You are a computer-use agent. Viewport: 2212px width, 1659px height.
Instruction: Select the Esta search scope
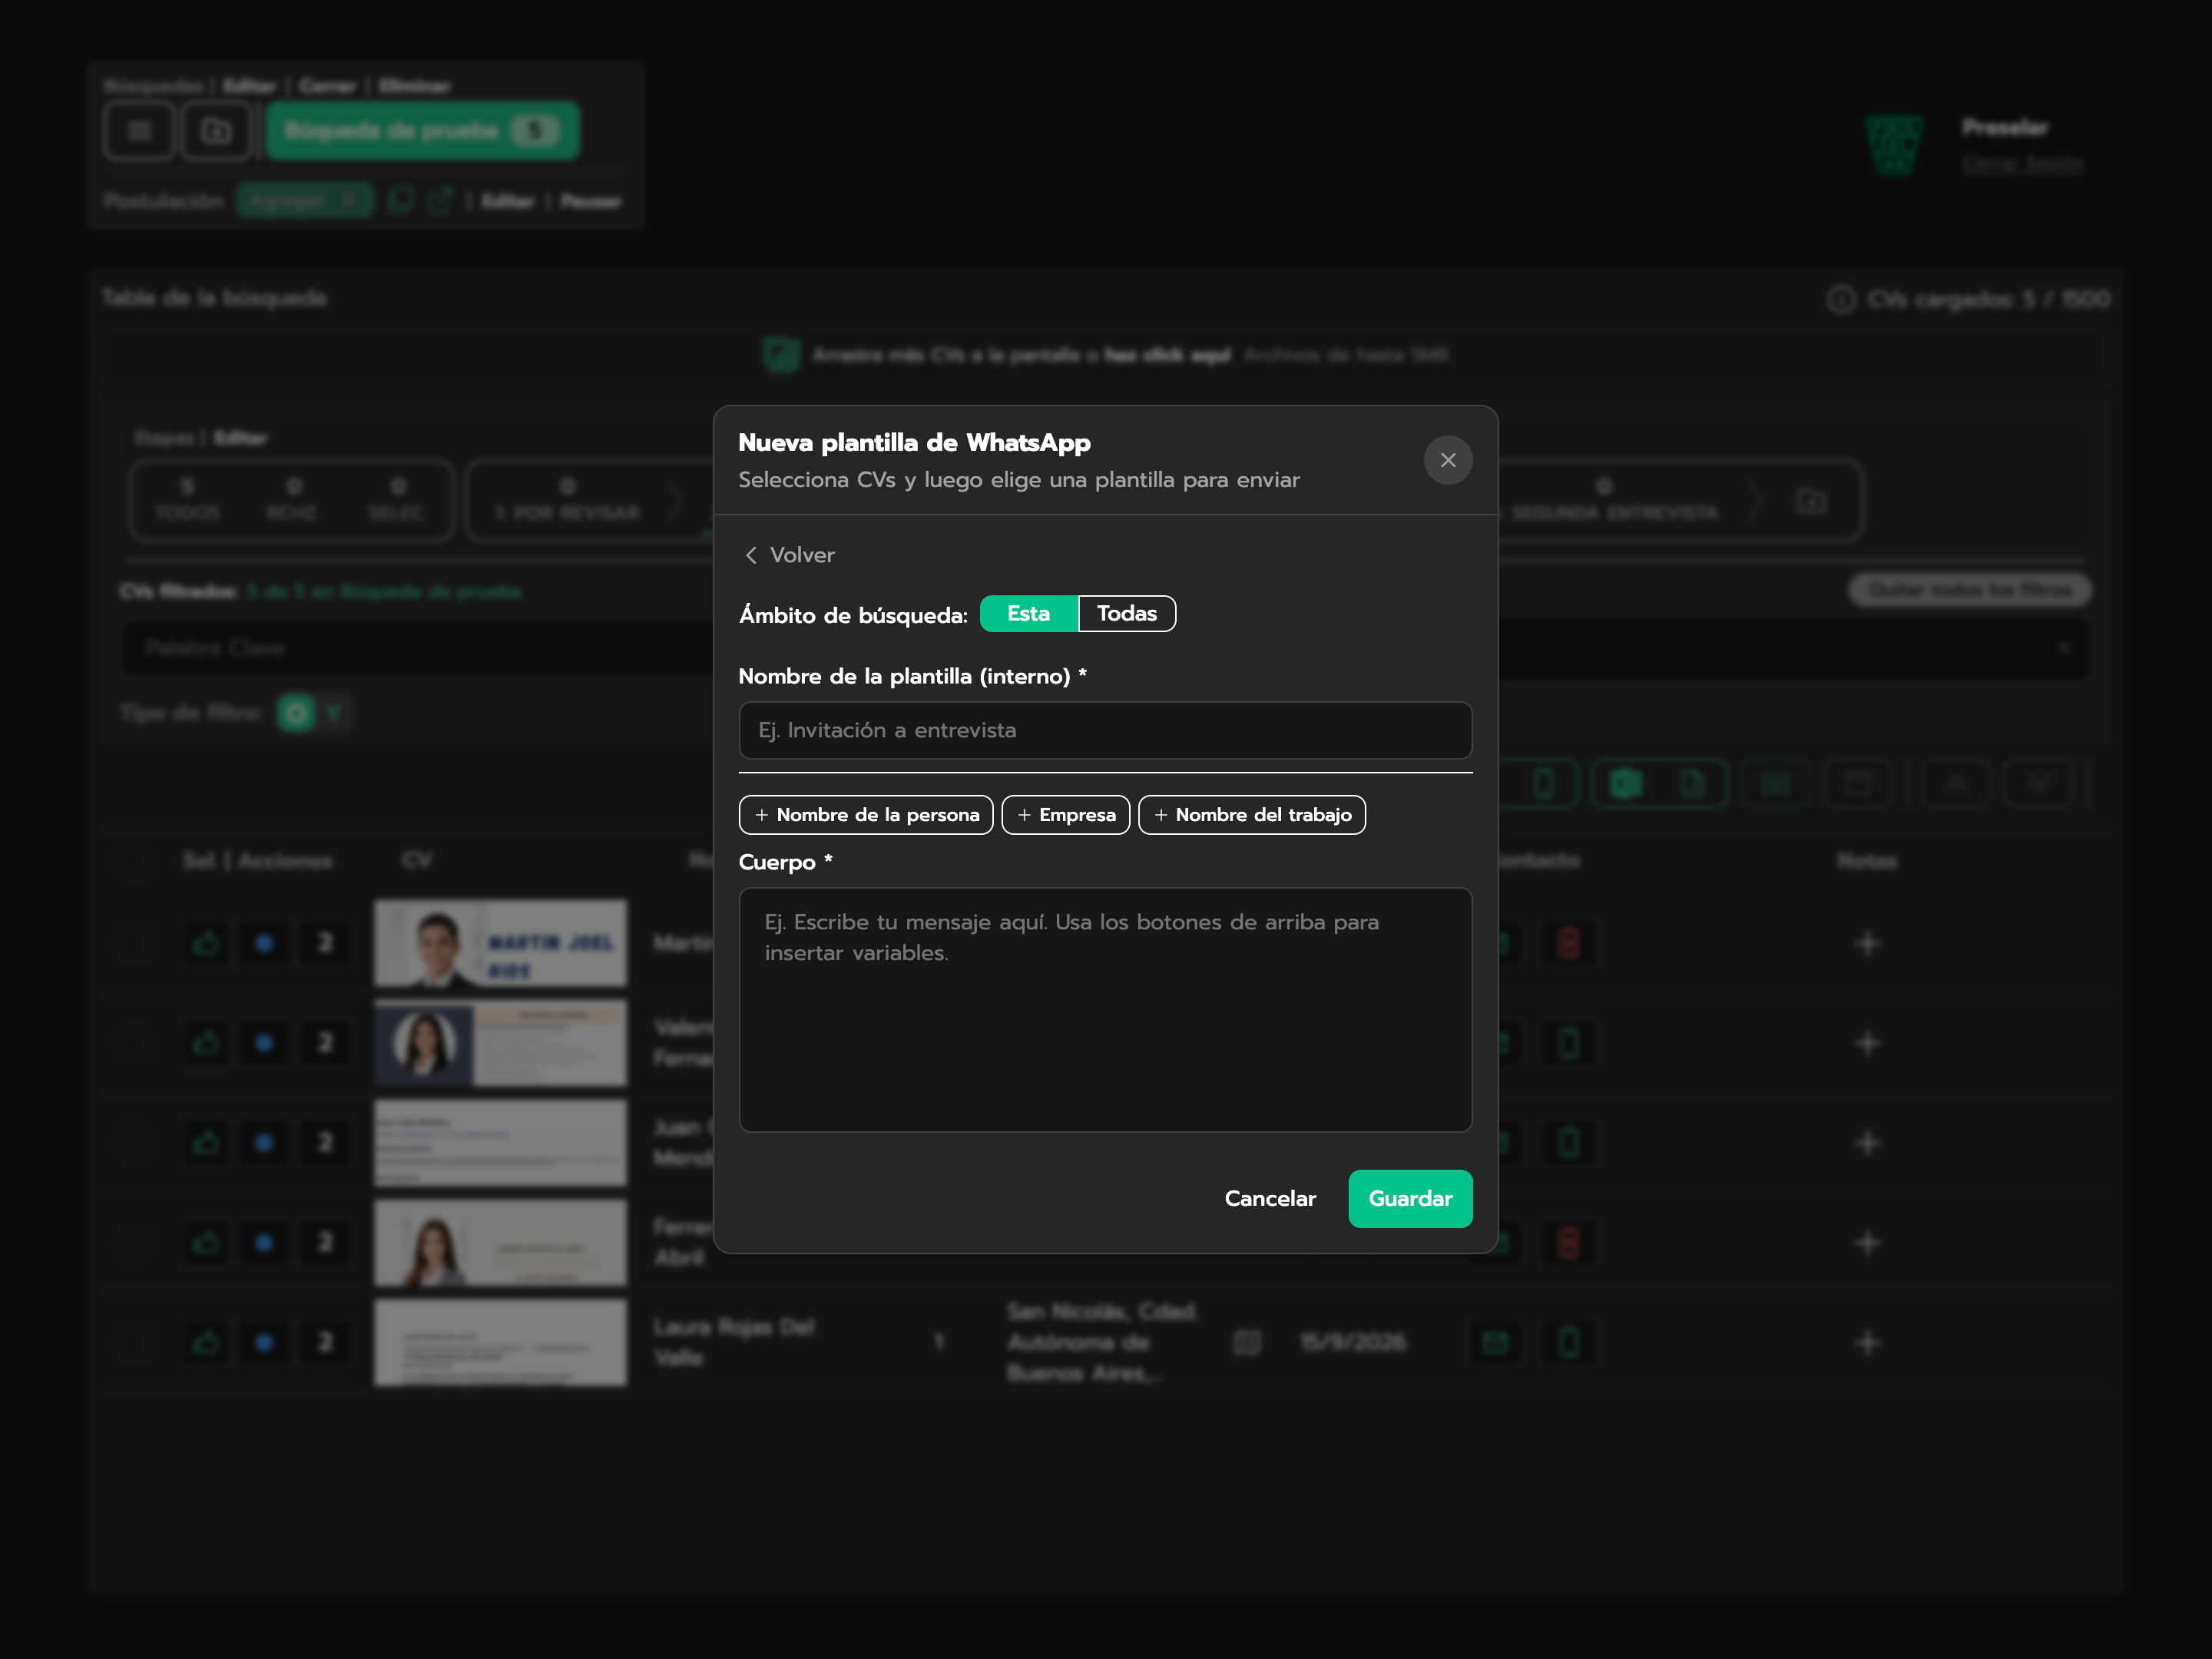(x=1028, y=613)
